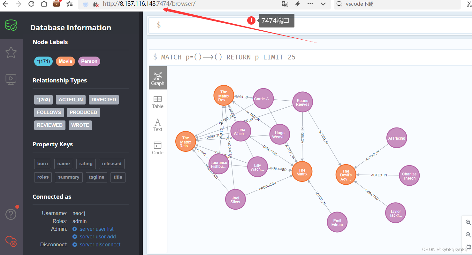Viewport: 472px width, 255px height.
Task: Open the browser more-options menu
Action: (x=310, y=4)
